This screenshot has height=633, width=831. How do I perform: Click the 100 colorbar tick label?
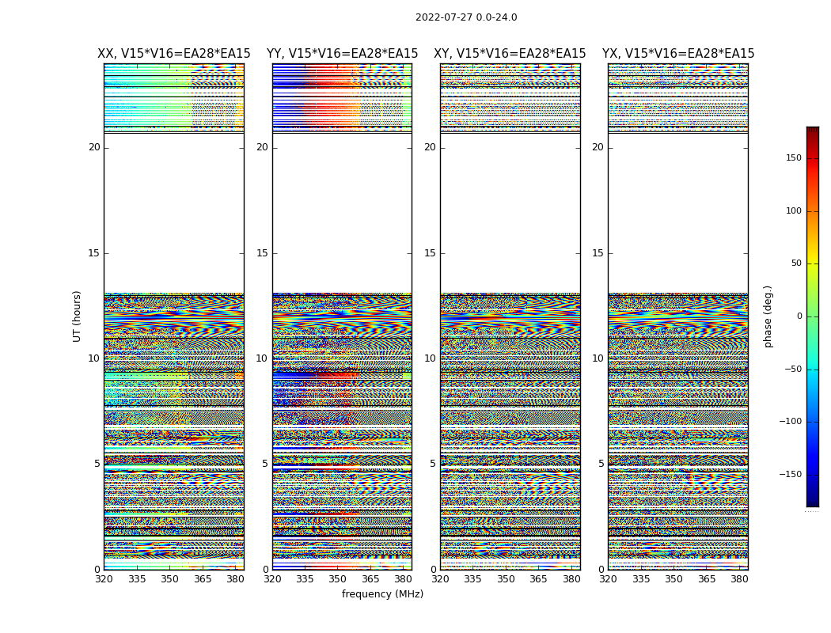tap(794, 210)
